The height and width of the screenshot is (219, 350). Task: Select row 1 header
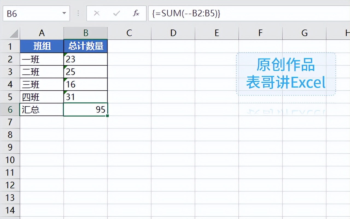pyautogui.click(x=10, y=46)
